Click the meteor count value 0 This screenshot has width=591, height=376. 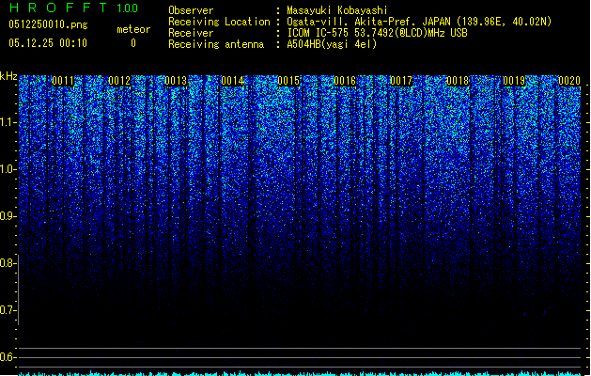(x=133, y=43)
